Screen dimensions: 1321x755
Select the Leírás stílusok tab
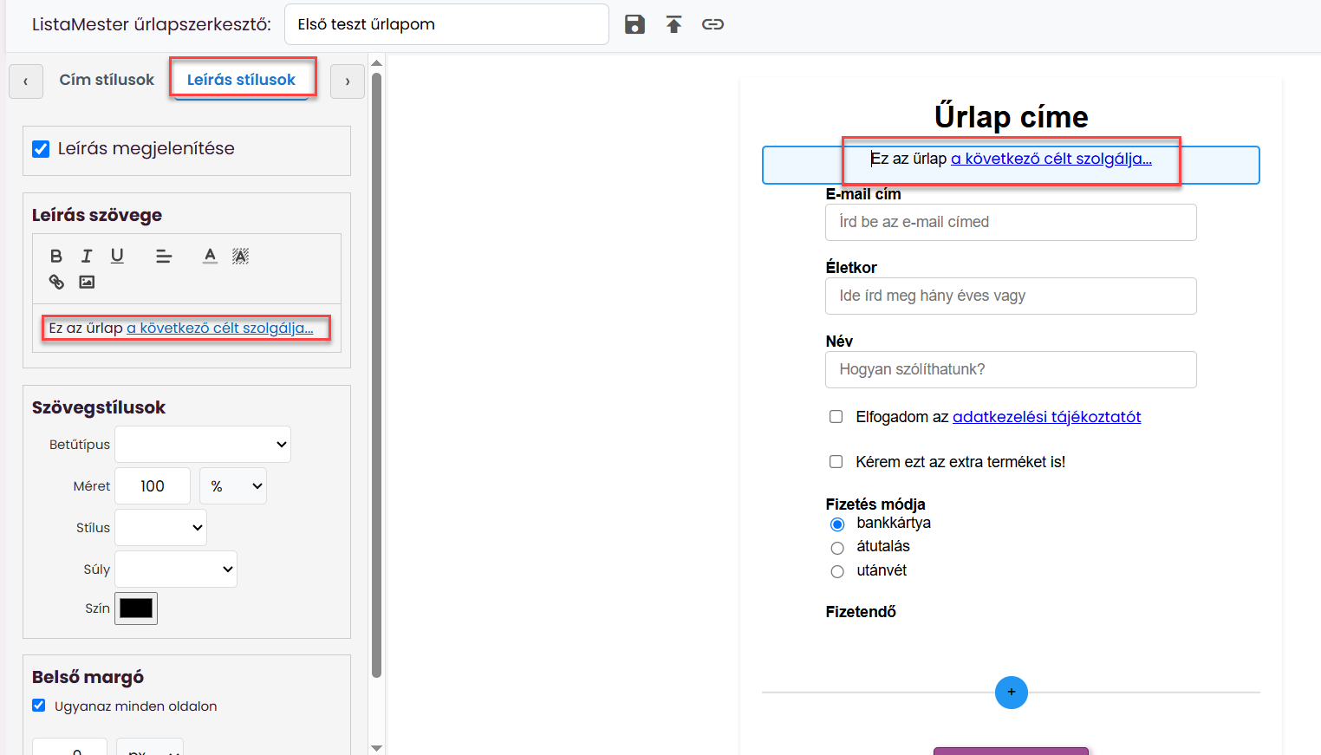(x=241, y=80)
